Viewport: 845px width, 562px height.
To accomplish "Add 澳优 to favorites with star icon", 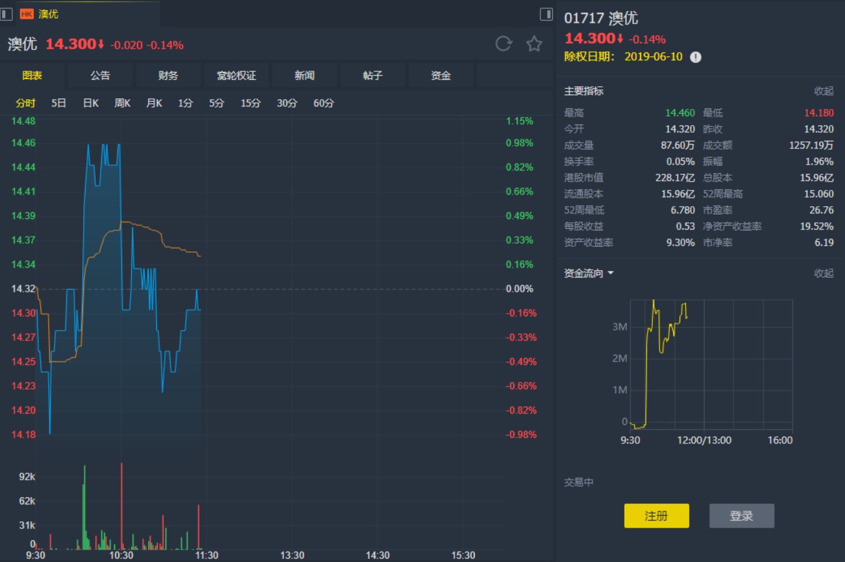I will 534,44.
